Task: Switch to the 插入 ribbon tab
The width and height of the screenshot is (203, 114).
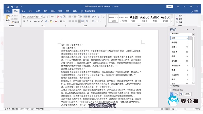Action: (x=23, y=11)
